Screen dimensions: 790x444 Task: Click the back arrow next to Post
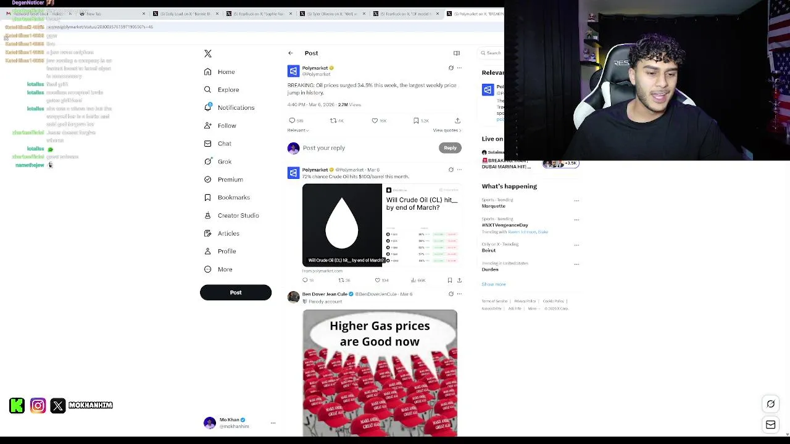point(291,53)
